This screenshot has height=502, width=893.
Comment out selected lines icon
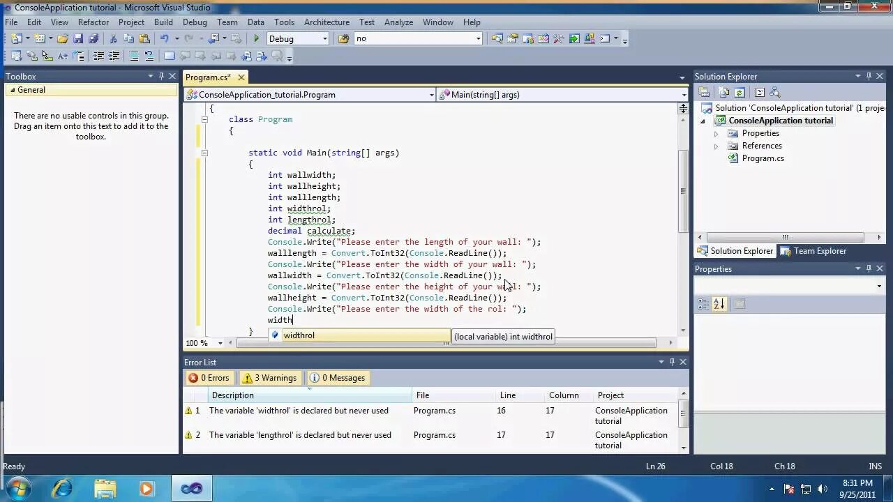pyautogui.click(x=134, y=56)
